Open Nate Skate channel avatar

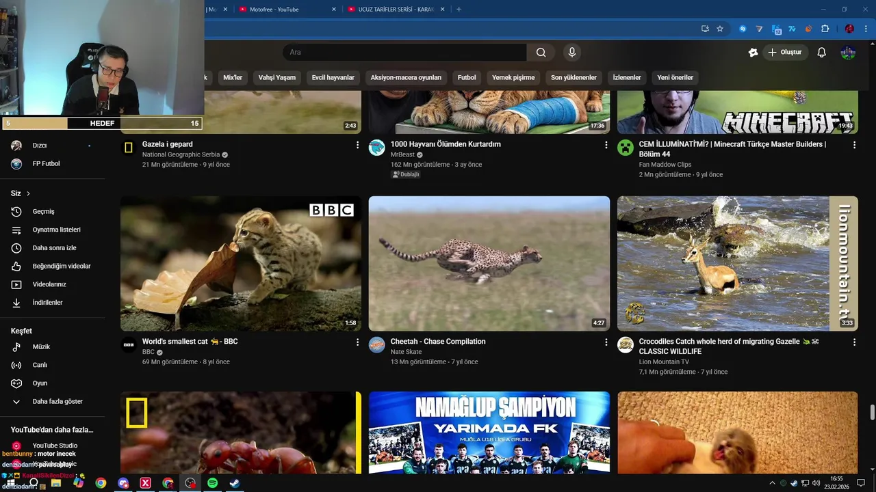(x=377, y=344)
